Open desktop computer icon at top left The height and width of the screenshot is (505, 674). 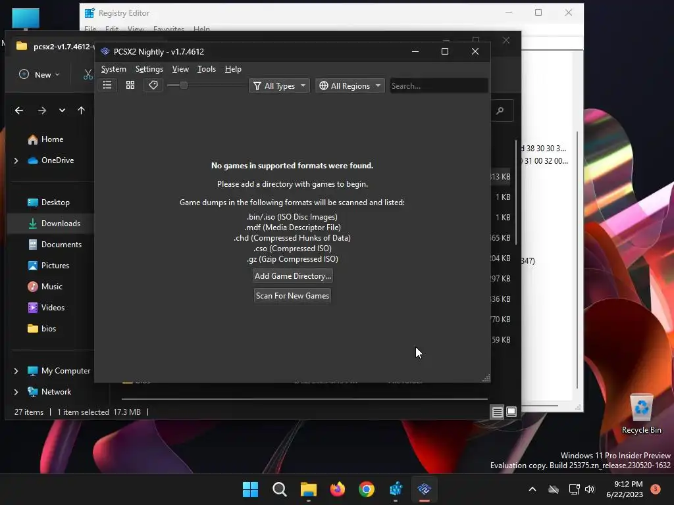pyautogui.click(x=26, y=19)
